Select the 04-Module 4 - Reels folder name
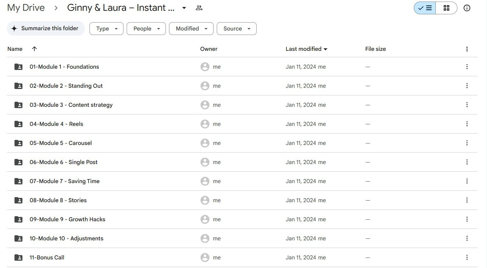Screen dimensions: 487x268 tap(56, 124)
